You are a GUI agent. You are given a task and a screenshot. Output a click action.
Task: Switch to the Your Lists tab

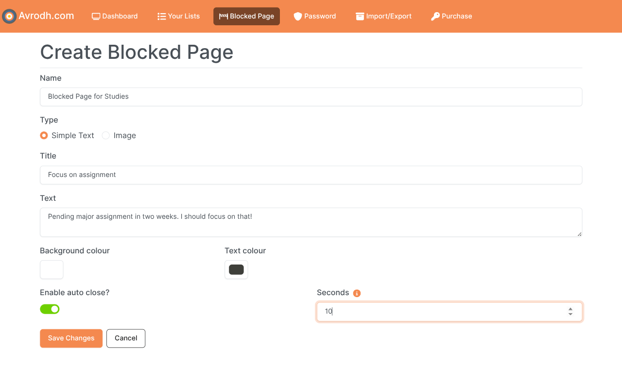178,16
